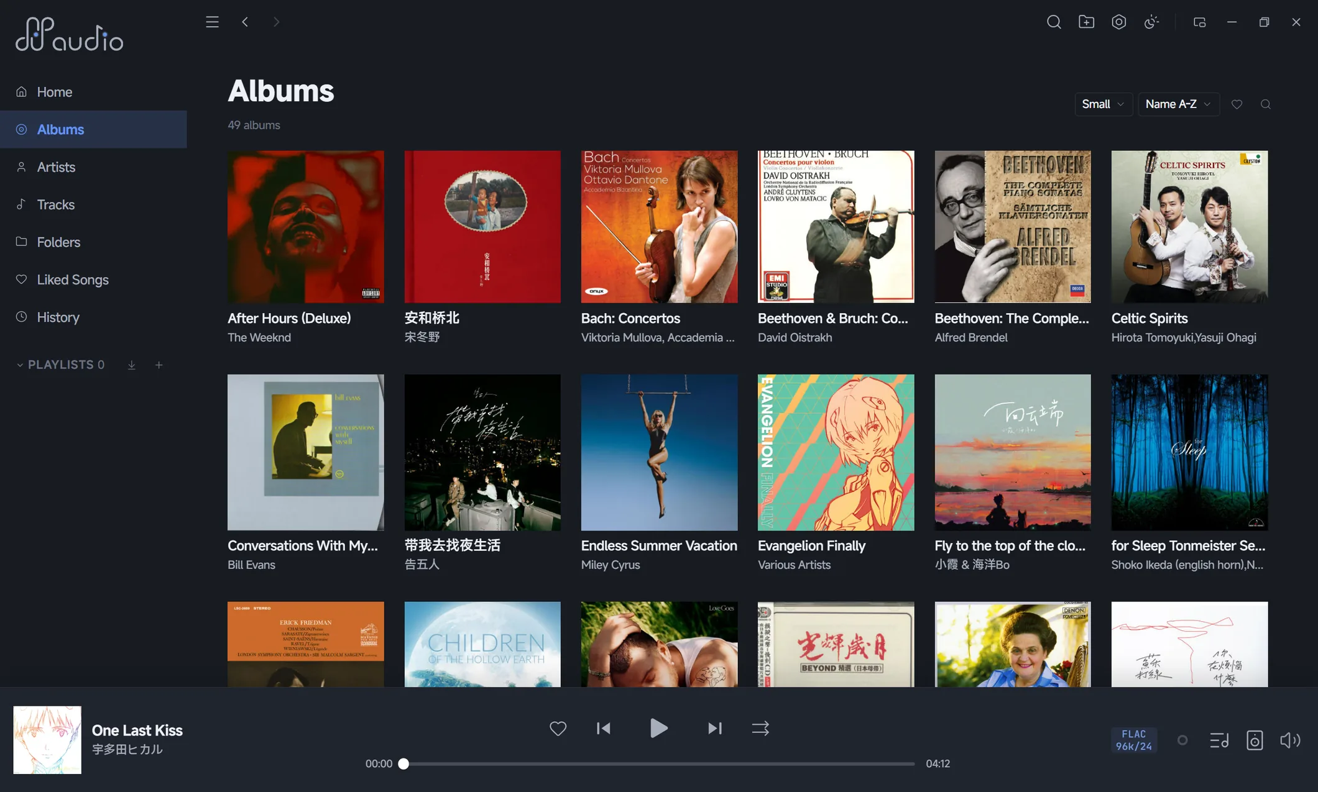Toggle the playback order mode icon
Image resolution: width=1318 pixels, height=792 pixels.
[760, 728]
